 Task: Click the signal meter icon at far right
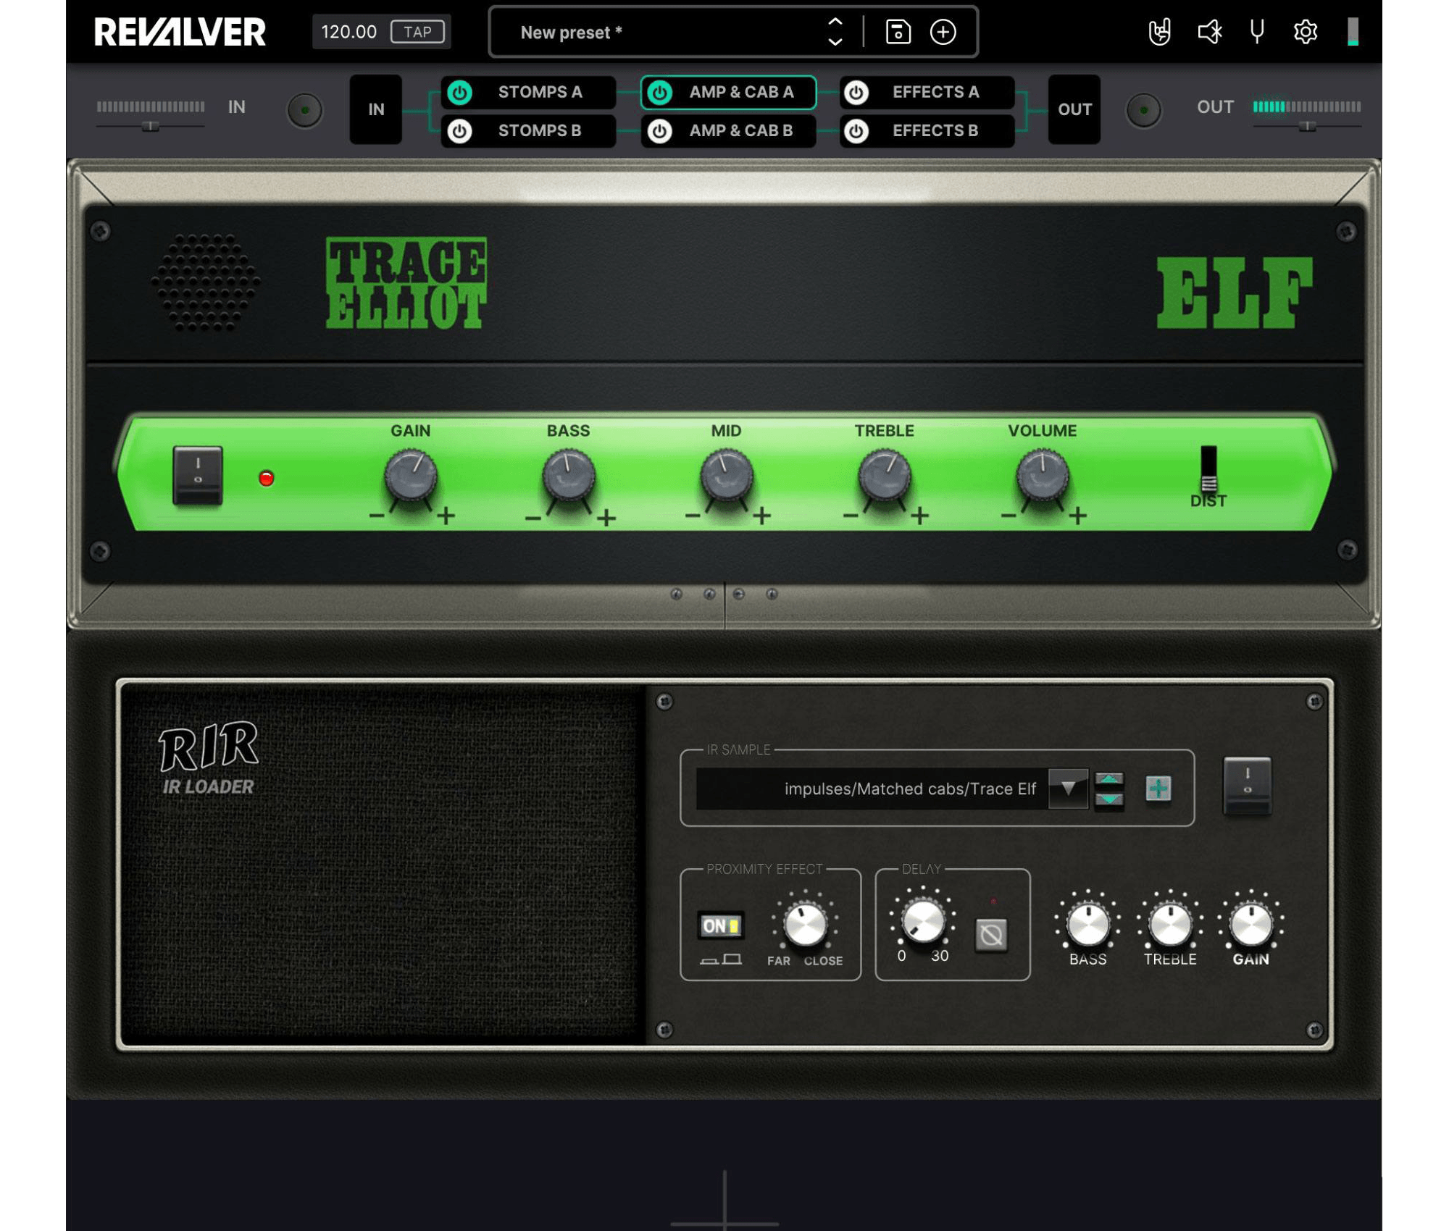(x=1353, y=30)
